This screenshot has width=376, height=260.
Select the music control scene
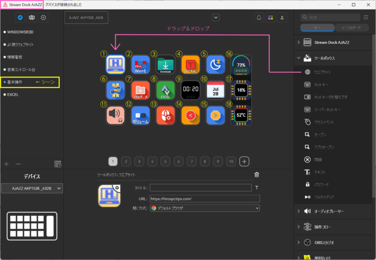[x=19, y=70]
